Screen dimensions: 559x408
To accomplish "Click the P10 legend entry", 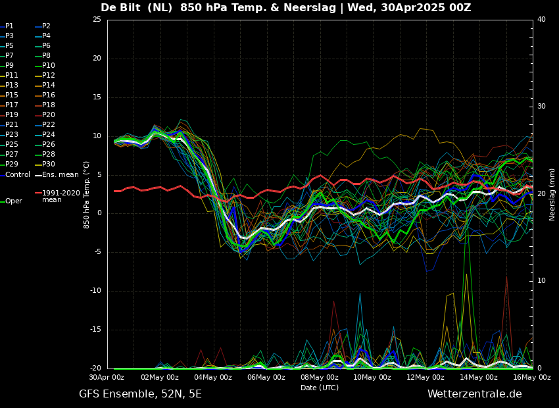I will pyautogui.click(x=48, y=66).
